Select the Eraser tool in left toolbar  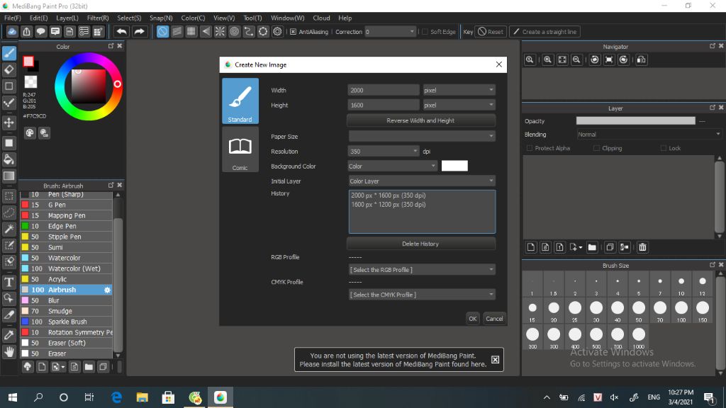click(x=9, y=70)
